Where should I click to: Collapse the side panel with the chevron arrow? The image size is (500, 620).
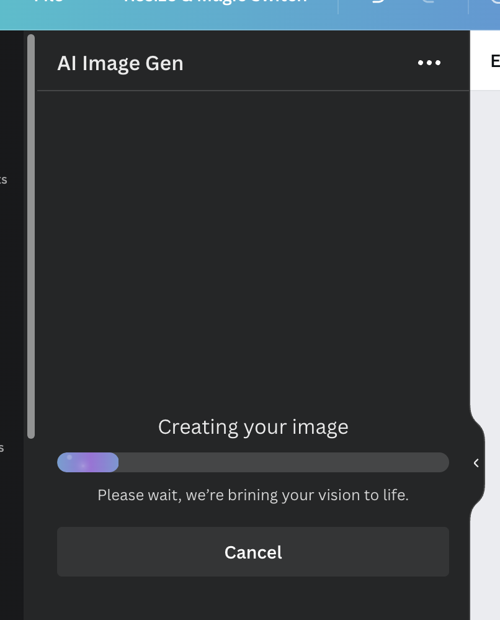point(476,463)
